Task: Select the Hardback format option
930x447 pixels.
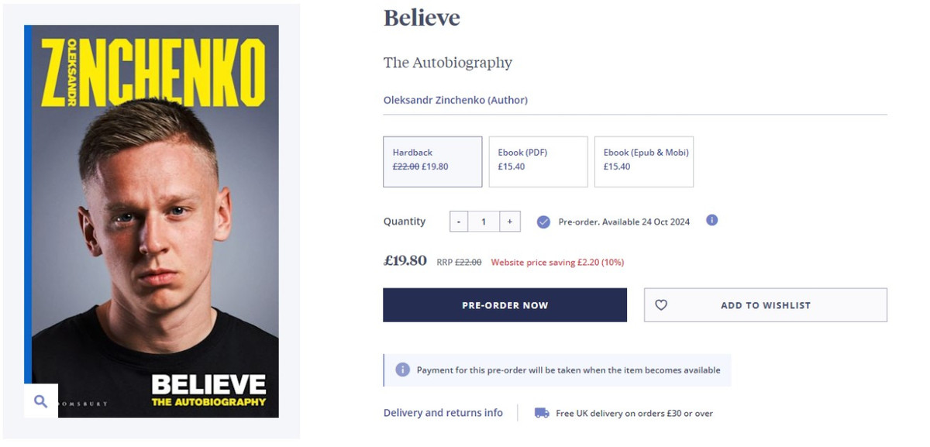Action: click(432, 161)
